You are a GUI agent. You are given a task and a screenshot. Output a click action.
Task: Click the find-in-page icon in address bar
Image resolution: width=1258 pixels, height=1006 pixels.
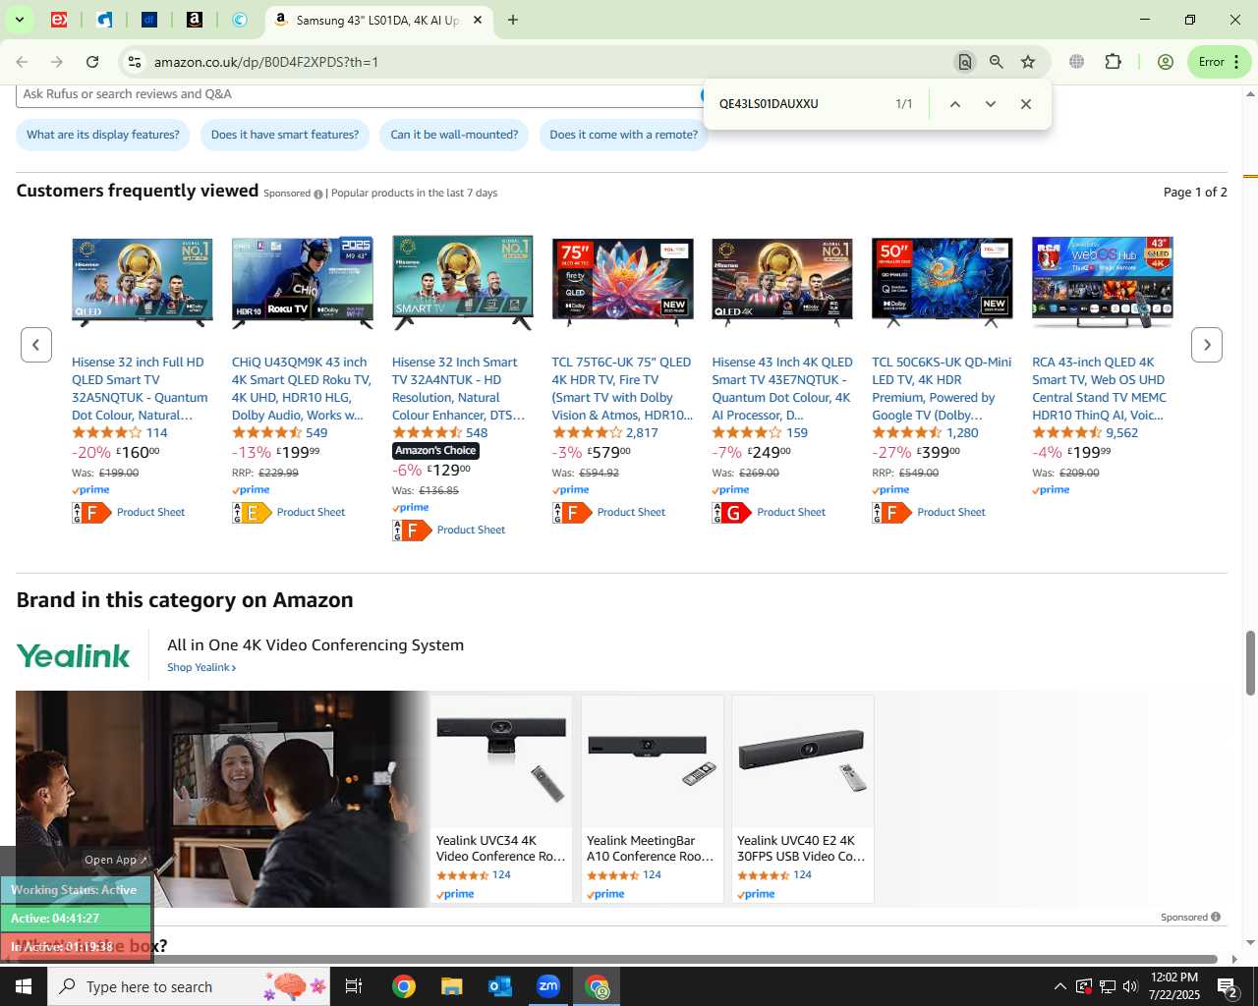[x=965, y=62]
